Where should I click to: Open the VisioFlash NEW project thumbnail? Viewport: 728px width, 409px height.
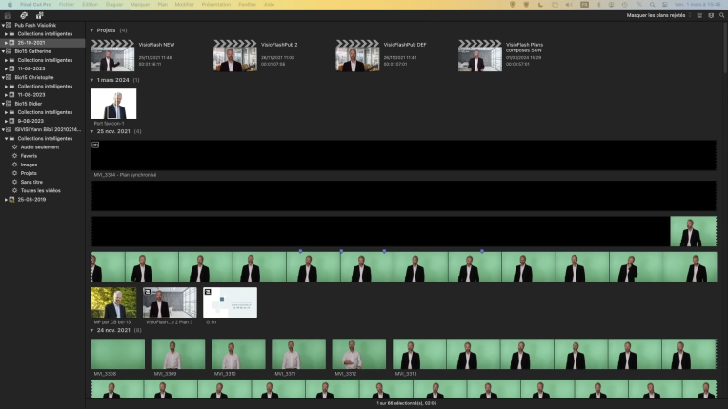(112, 56)
